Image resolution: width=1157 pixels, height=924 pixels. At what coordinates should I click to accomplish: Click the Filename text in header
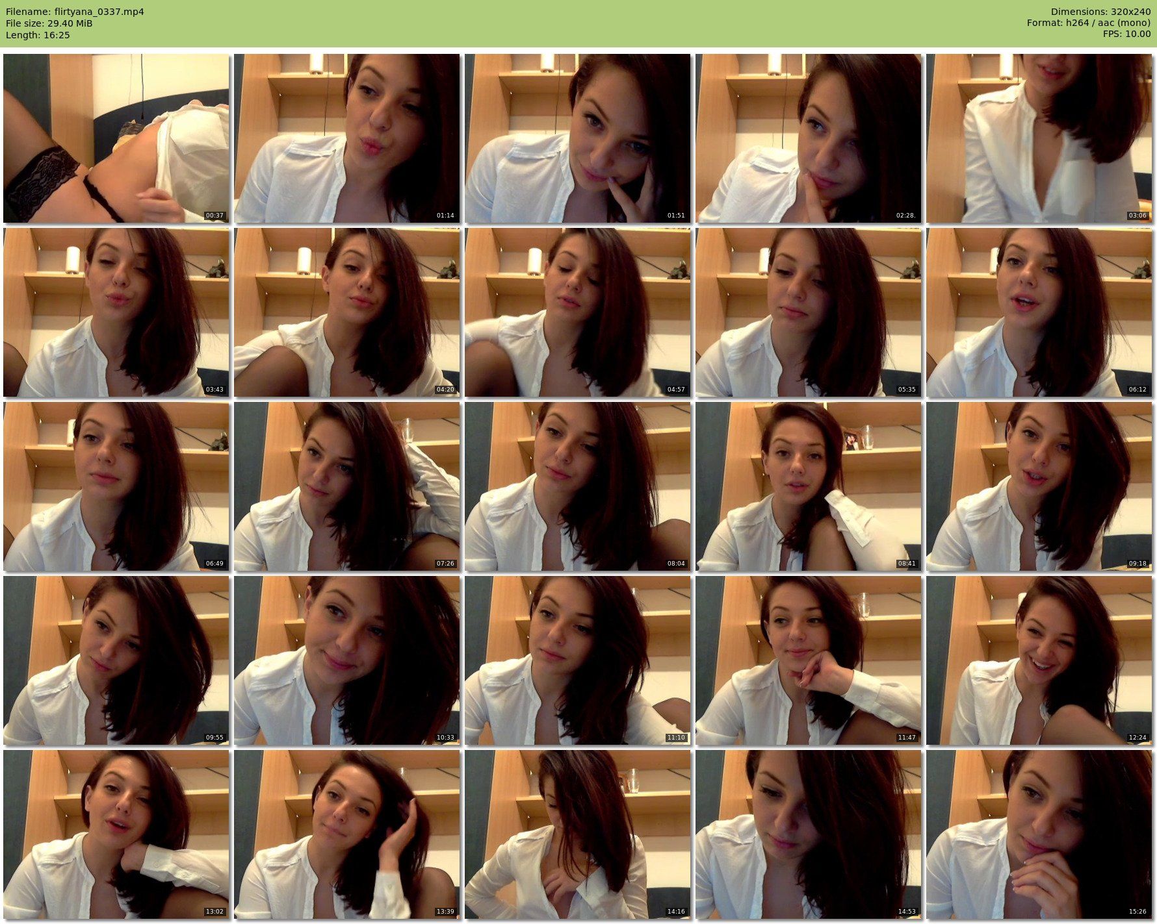tap(75, 12)
